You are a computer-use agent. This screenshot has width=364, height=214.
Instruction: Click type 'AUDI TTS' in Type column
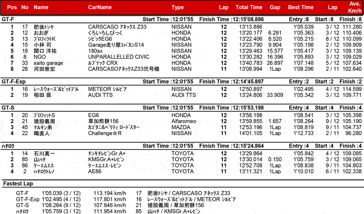coord(184,95)
